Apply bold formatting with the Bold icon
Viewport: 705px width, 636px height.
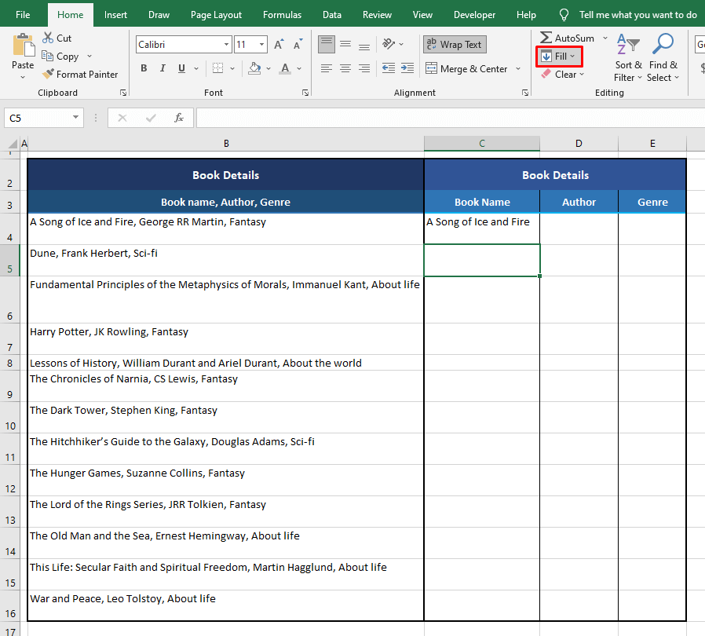point(144,68)
